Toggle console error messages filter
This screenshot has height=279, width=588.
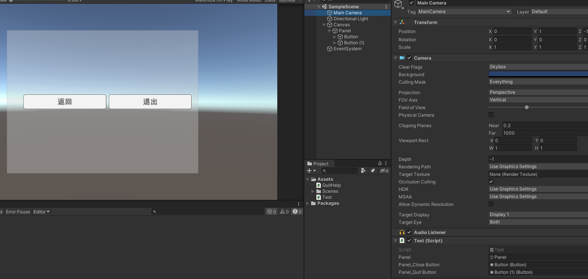[x=297, y=212]
